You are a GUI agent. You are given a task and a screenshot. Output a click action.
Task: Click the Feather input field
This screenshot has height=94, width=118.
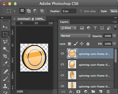coord(69,11)
